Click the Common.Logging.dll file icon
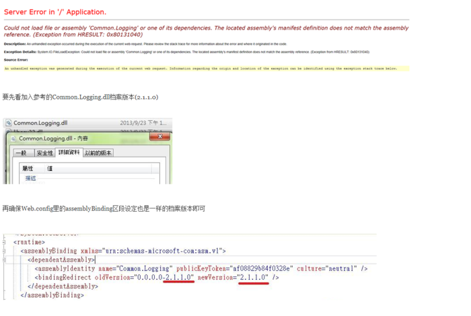The height and width of the screenshot is (316, 471). click(x=8, y=123)
